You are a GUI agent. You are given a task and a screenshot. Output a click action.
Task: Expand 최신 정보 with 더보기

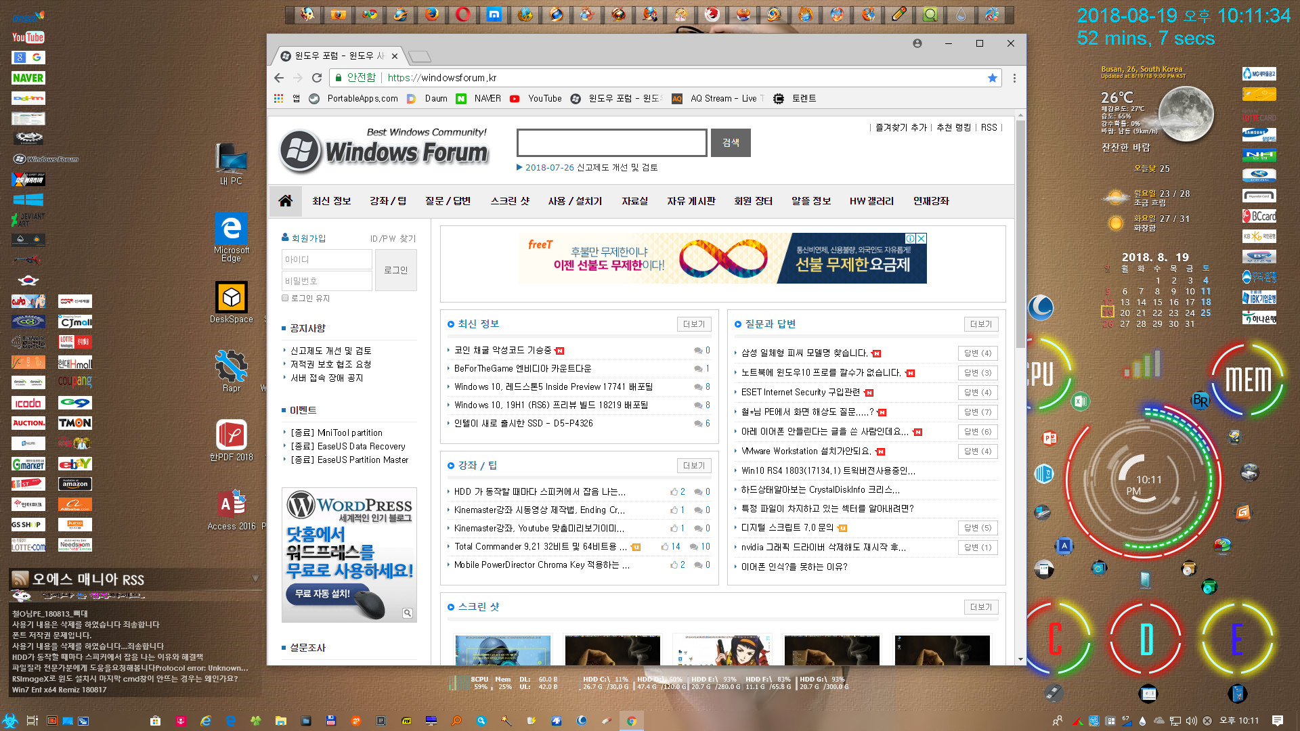[x=694, y=324]
